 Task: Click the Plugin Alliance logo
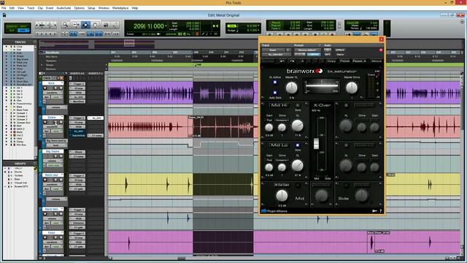point(274,211)
